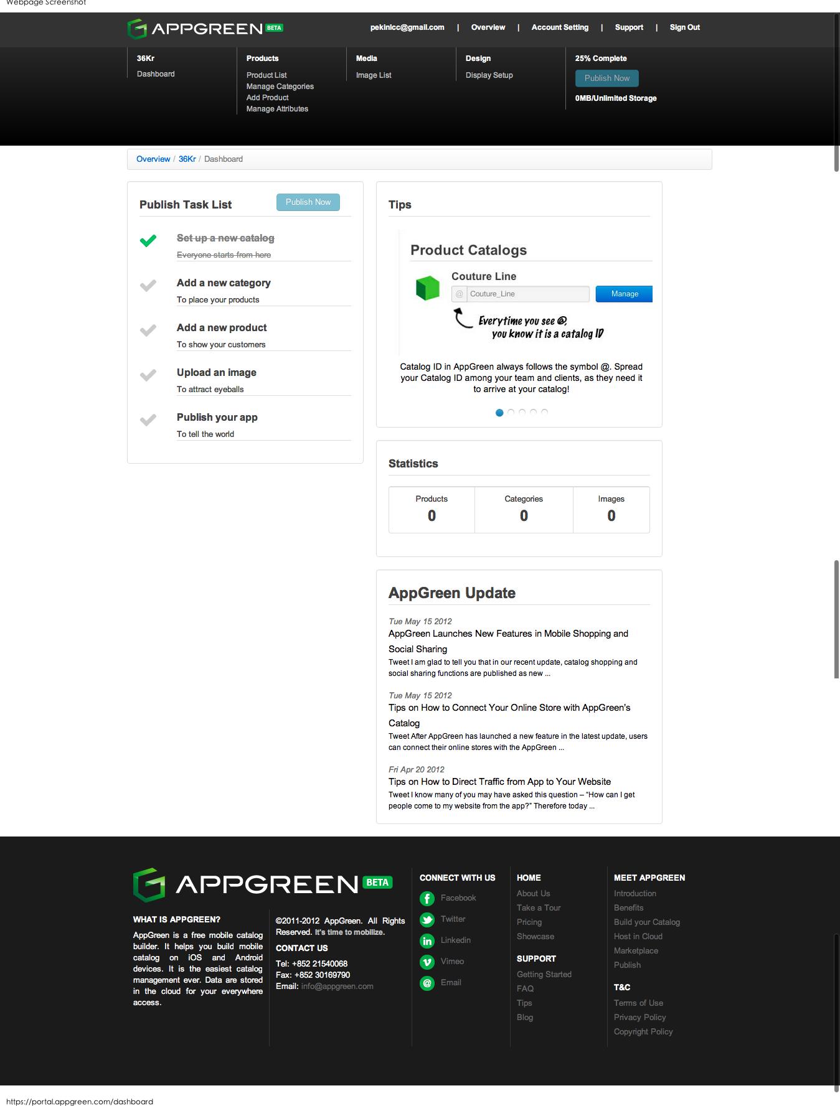Open Copyright Policy footer link
Image resolution: width=840 pixels, height=1106 pixels.
click(643, 1032)
